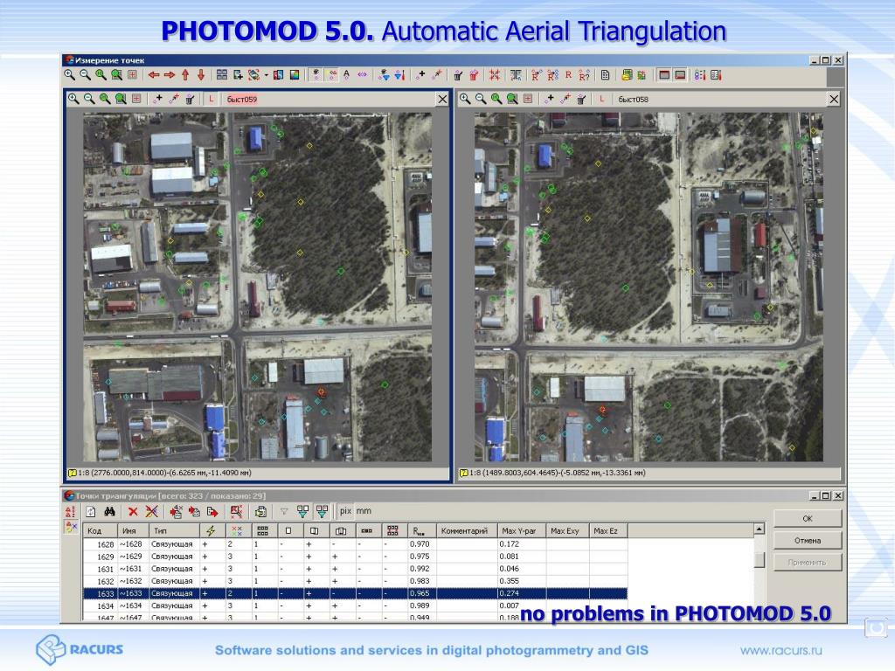The image size is (895, 671).
Task: Click the color gradient image icon in main toolbar
Action: [295, 75]
